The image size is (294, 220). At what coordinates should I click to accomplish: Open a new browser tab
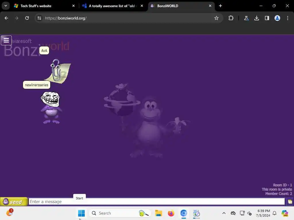click(x=220, y=6)
